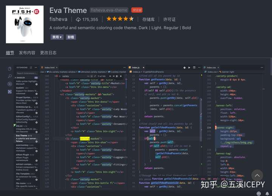Click the Eva Theme extension logo image

click(25, 25)
